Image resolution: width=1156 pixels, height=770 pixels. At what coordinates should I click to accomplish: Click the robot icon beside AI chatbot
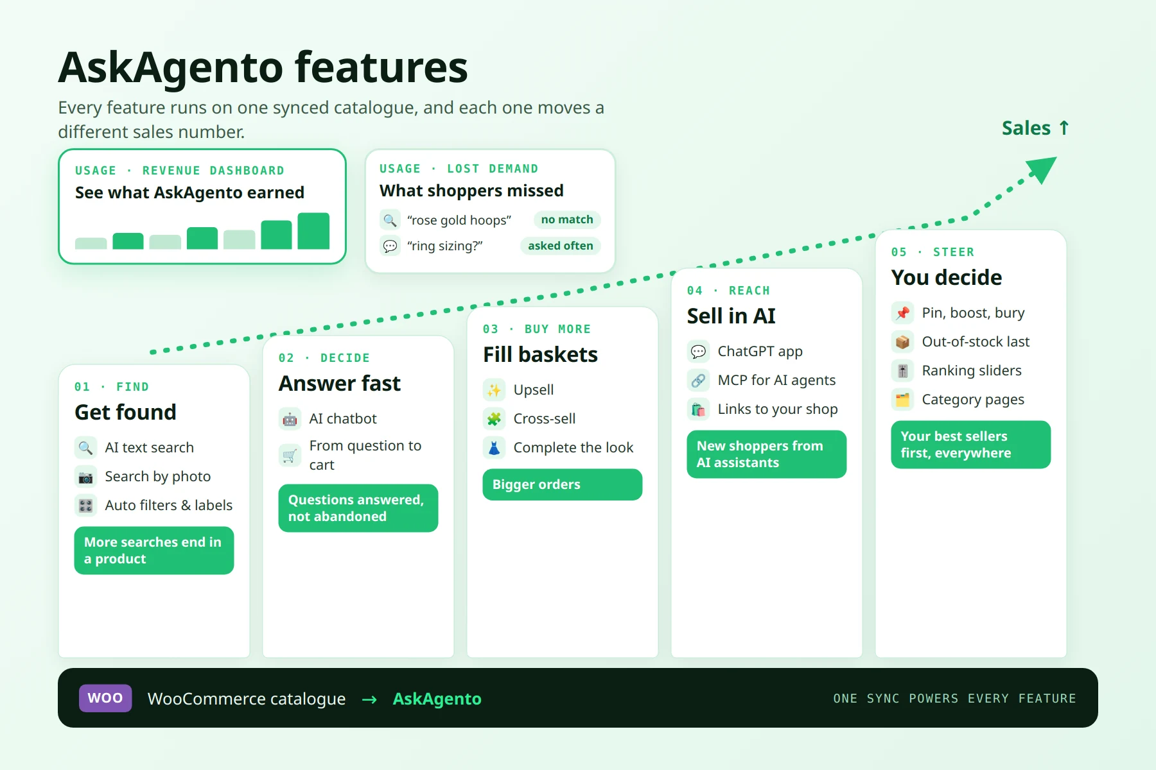(x=290, y=418)
